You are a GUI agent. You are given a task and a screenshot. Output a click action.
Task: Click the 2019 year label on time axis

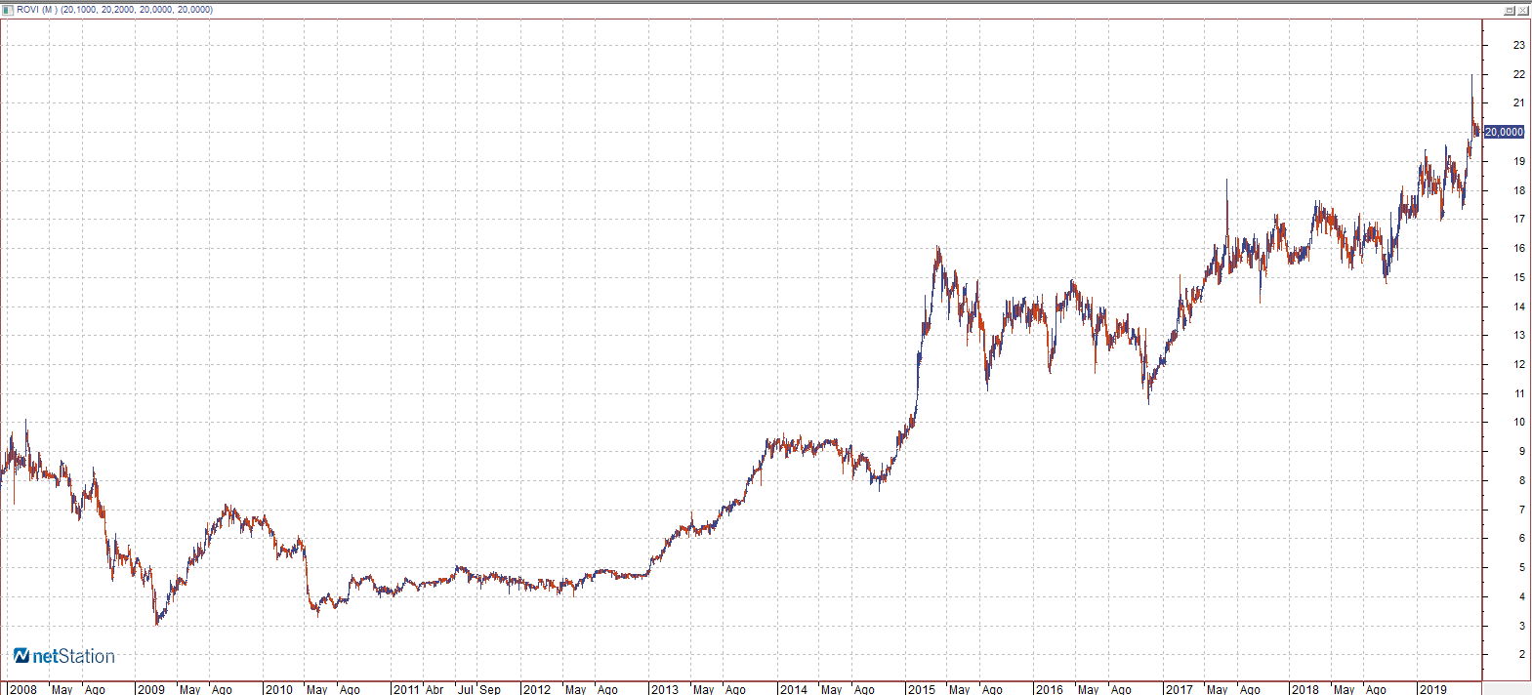click(1433, 689)
